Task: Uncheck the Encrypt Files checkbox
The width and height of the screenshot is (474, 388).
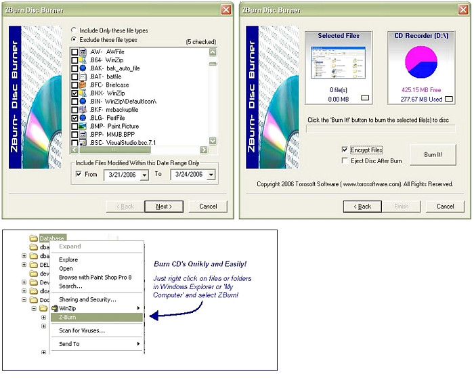Action: pos(345,150)
